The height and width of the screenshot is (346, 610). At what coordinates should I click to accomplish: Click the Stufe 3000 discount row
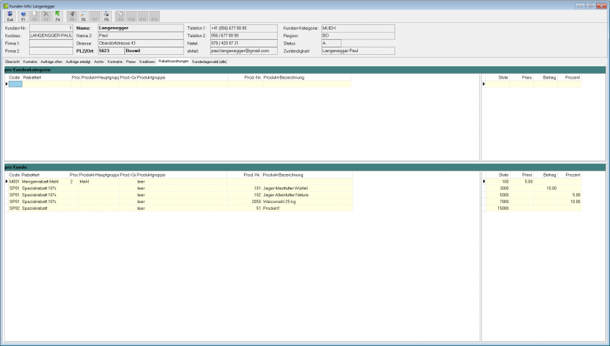tap(533, 188)
